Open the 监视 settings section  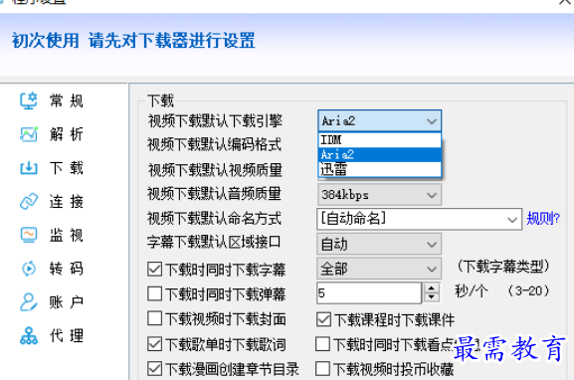[67, 235]
